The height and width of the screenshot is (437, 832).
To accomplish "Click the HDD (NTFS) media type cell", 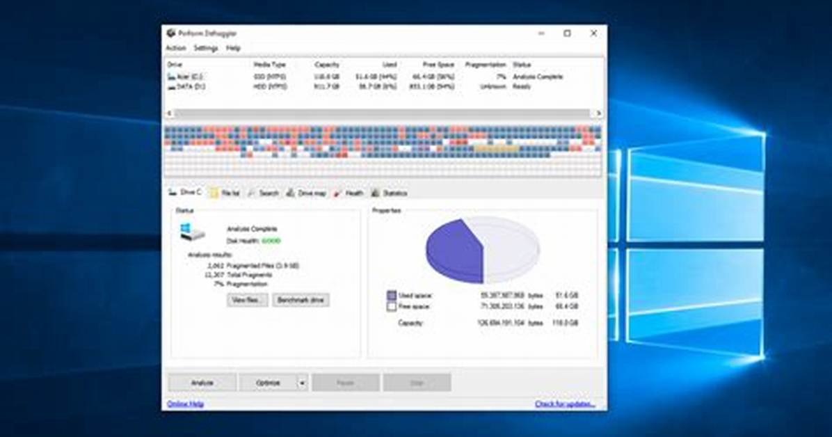I will tap(270, 86).
